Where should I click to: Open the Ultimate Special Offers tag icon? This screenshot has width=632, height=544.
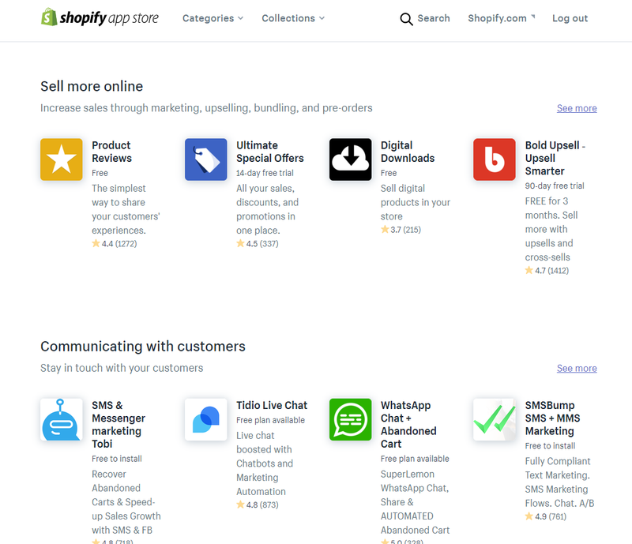[x=206, y=159]
